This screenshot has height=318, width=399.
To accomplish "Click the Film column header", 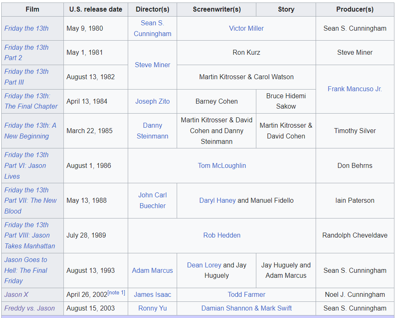I will (33, 10).
